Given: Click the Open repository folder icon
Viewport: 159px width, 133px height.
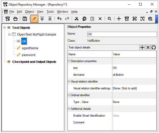Looking at the screenshot, I should 15,19.
